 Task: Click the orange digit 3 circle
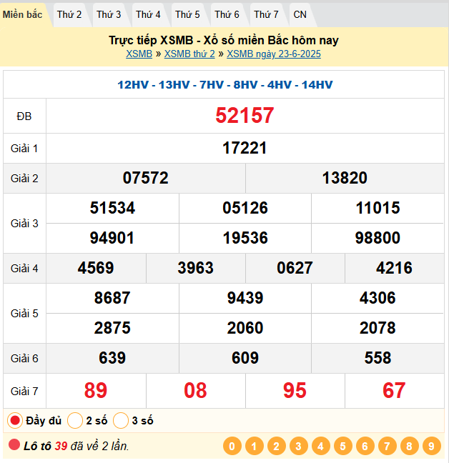[x=299, y=446]
